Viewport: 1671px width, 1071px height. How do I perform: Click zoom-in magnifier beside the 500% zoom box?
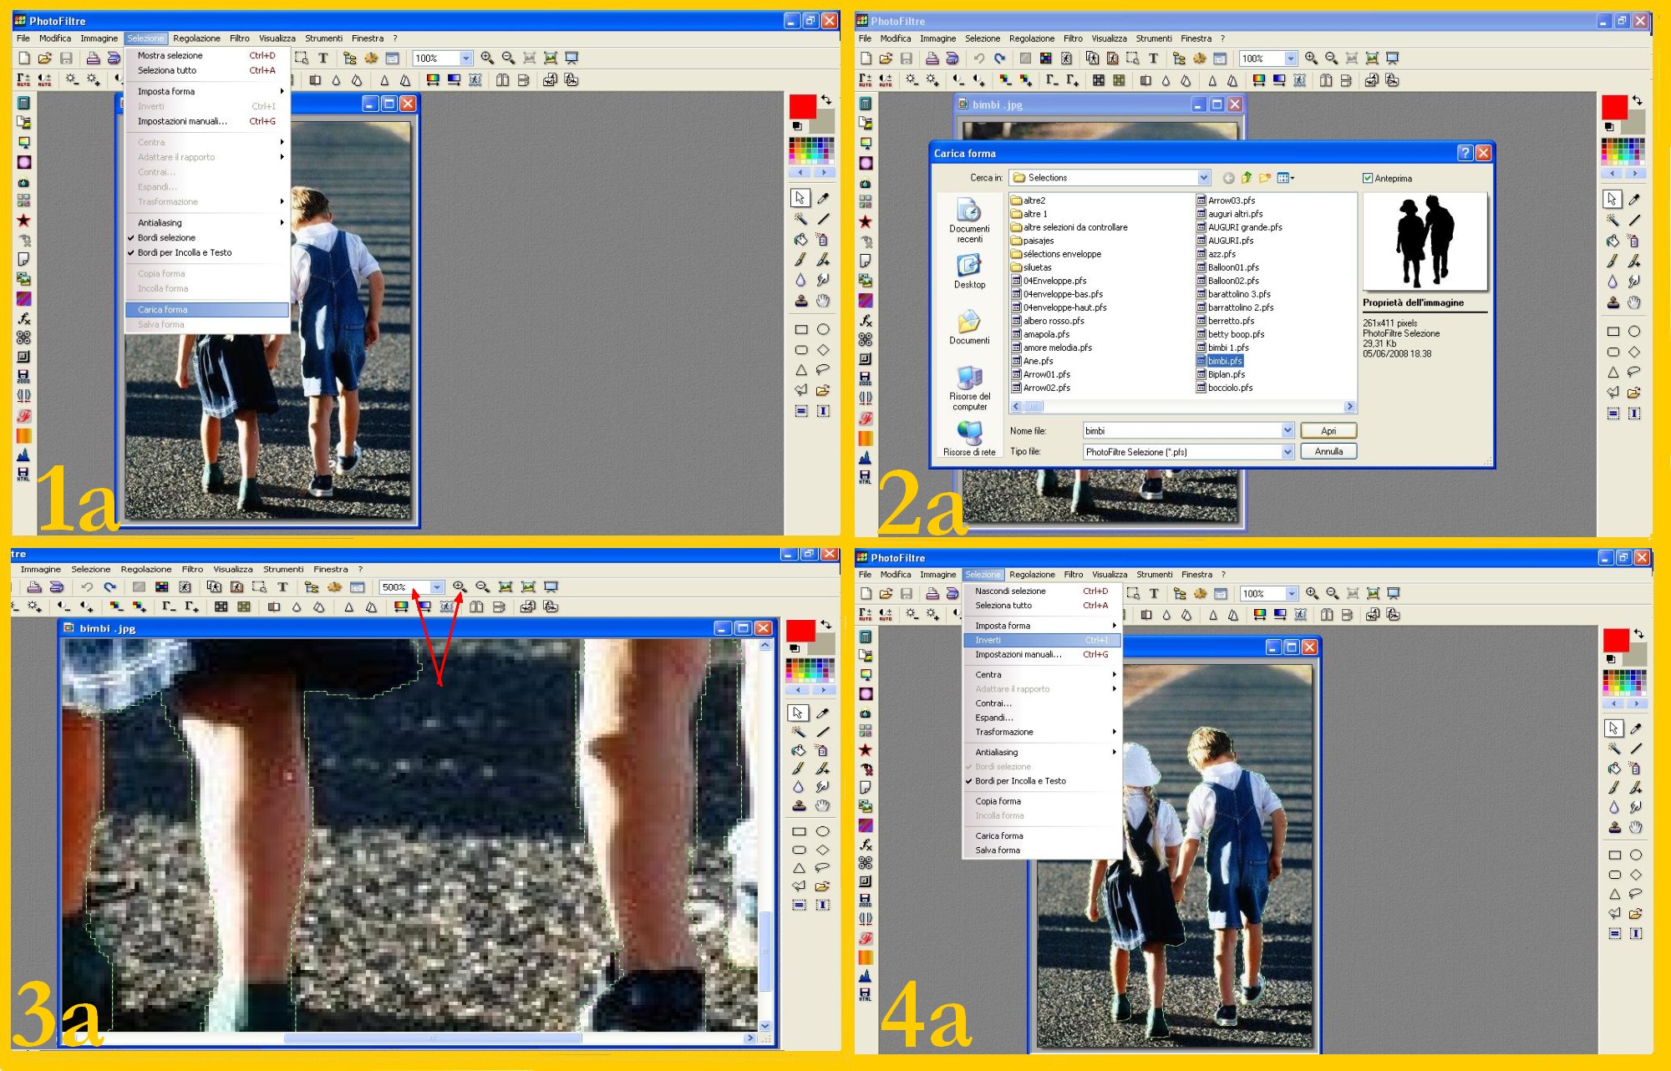coord(460,587)
